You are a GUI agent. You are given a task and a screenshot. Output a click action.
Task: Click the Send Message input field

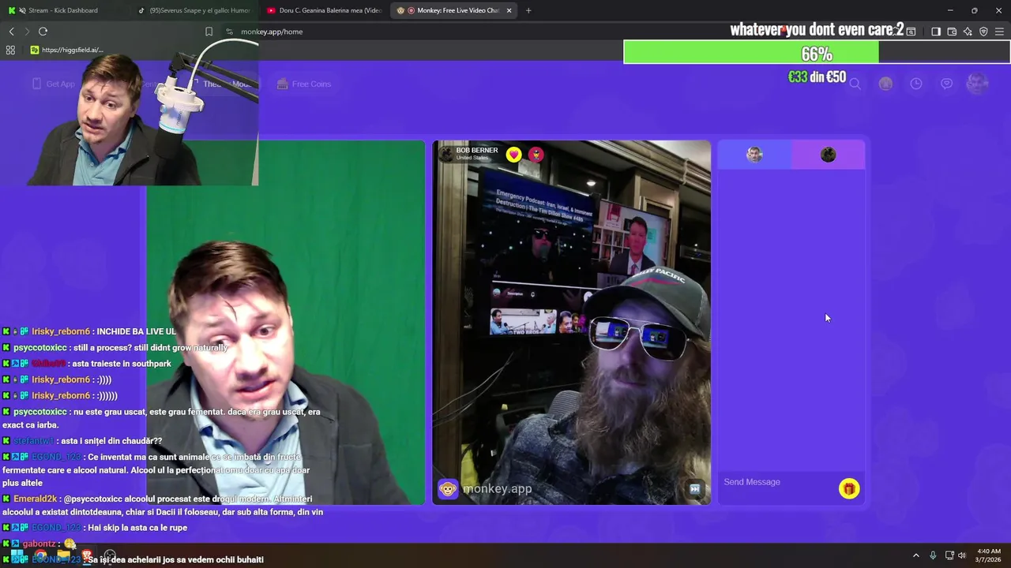click(778, 482)
